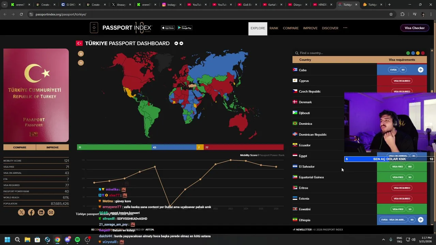The height and width of the screenshot is (245, 436).
Task: Open File Explorer from taskbar
Action: point(27,240)
